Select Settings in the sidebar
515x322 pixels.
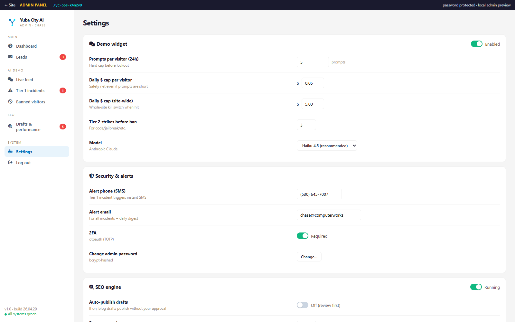click(37, 152)
